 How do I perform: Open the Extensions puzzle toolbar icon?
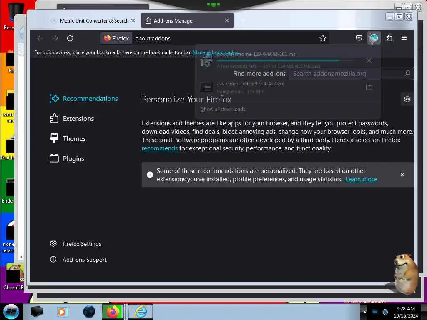coord(389,38)
